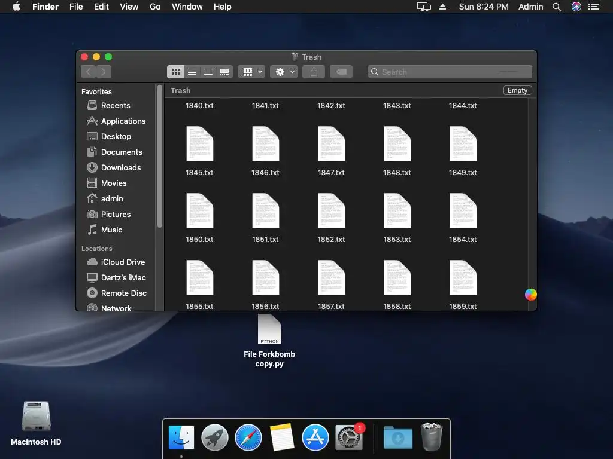The height and width of the screenshot is (459, 613).
Task: Click the file name 1842.txt
Action: click(331, 105)
